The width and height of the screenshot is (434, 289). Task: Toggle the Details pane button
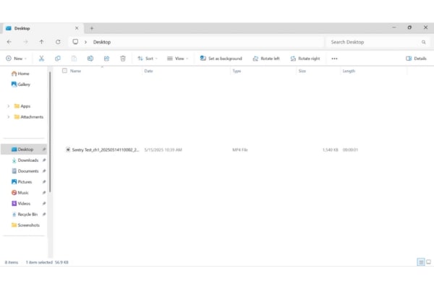[x=416, y=59]
